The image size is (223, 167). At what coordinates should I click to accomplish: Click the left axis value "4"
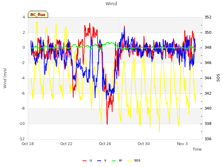click(24, 17)
